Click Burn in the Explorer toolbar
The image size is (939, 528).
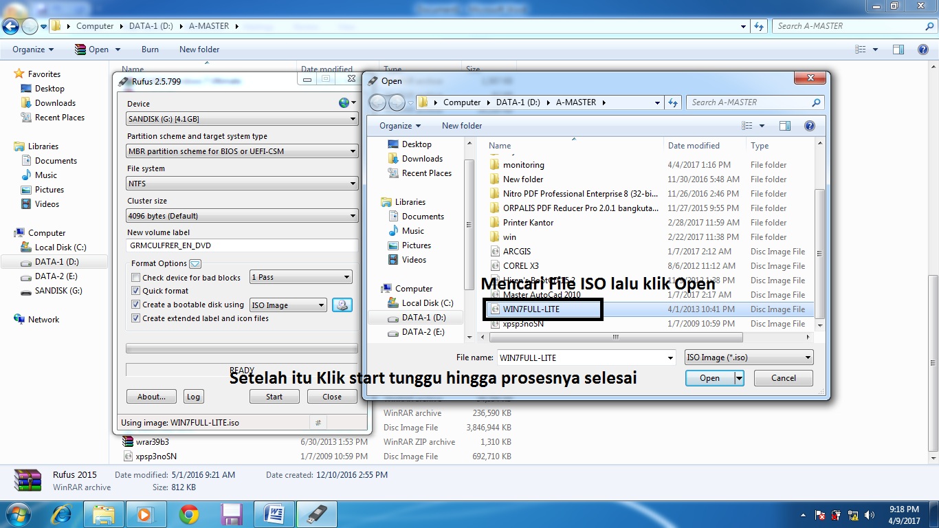pos(150,49)
